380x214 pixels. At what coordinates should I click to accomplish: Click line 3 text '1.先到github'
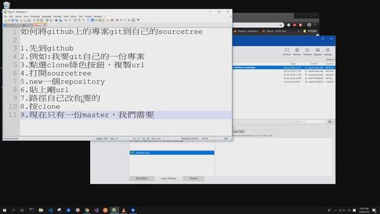[x=47, y=48]
